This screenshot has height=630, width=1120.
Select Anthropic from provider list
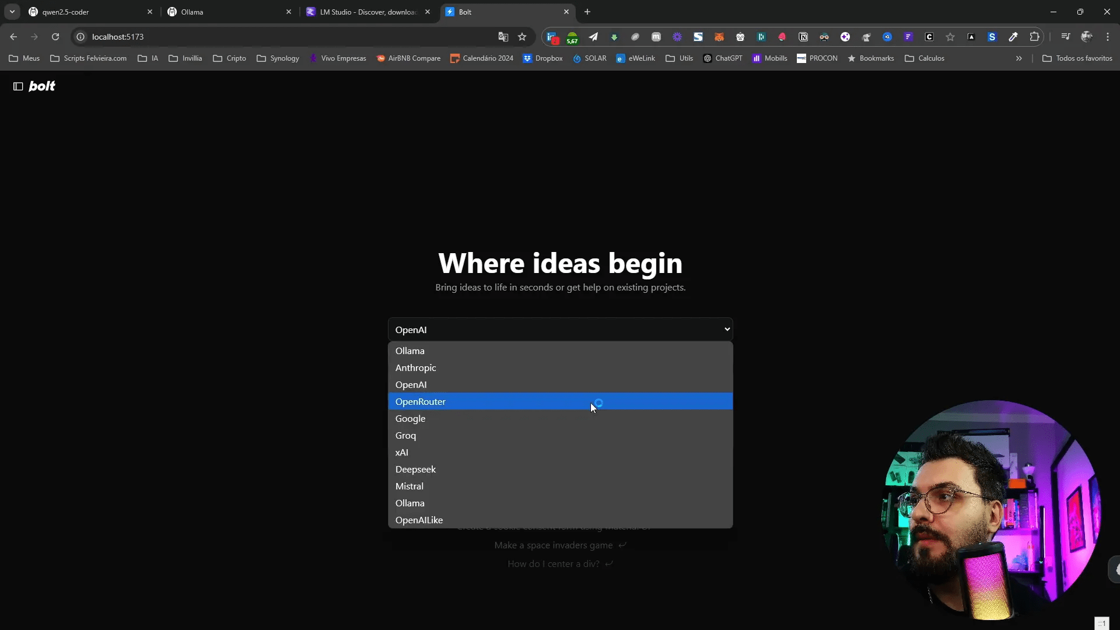[x=560, y=367]
